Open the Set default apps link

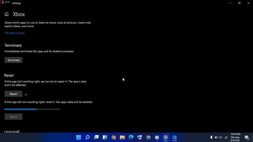pos(14,33)
